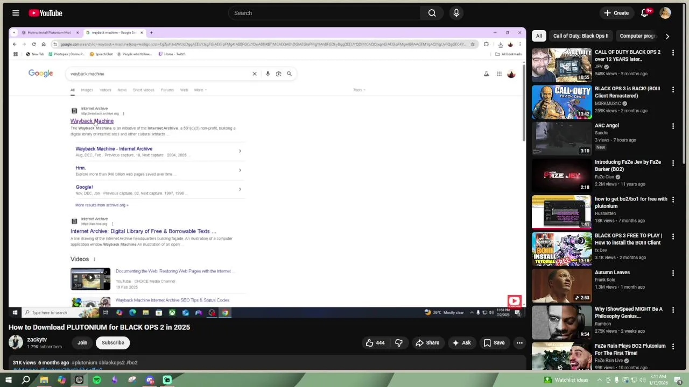Open the grey circular app on taskbar

[x=79, y=380]
